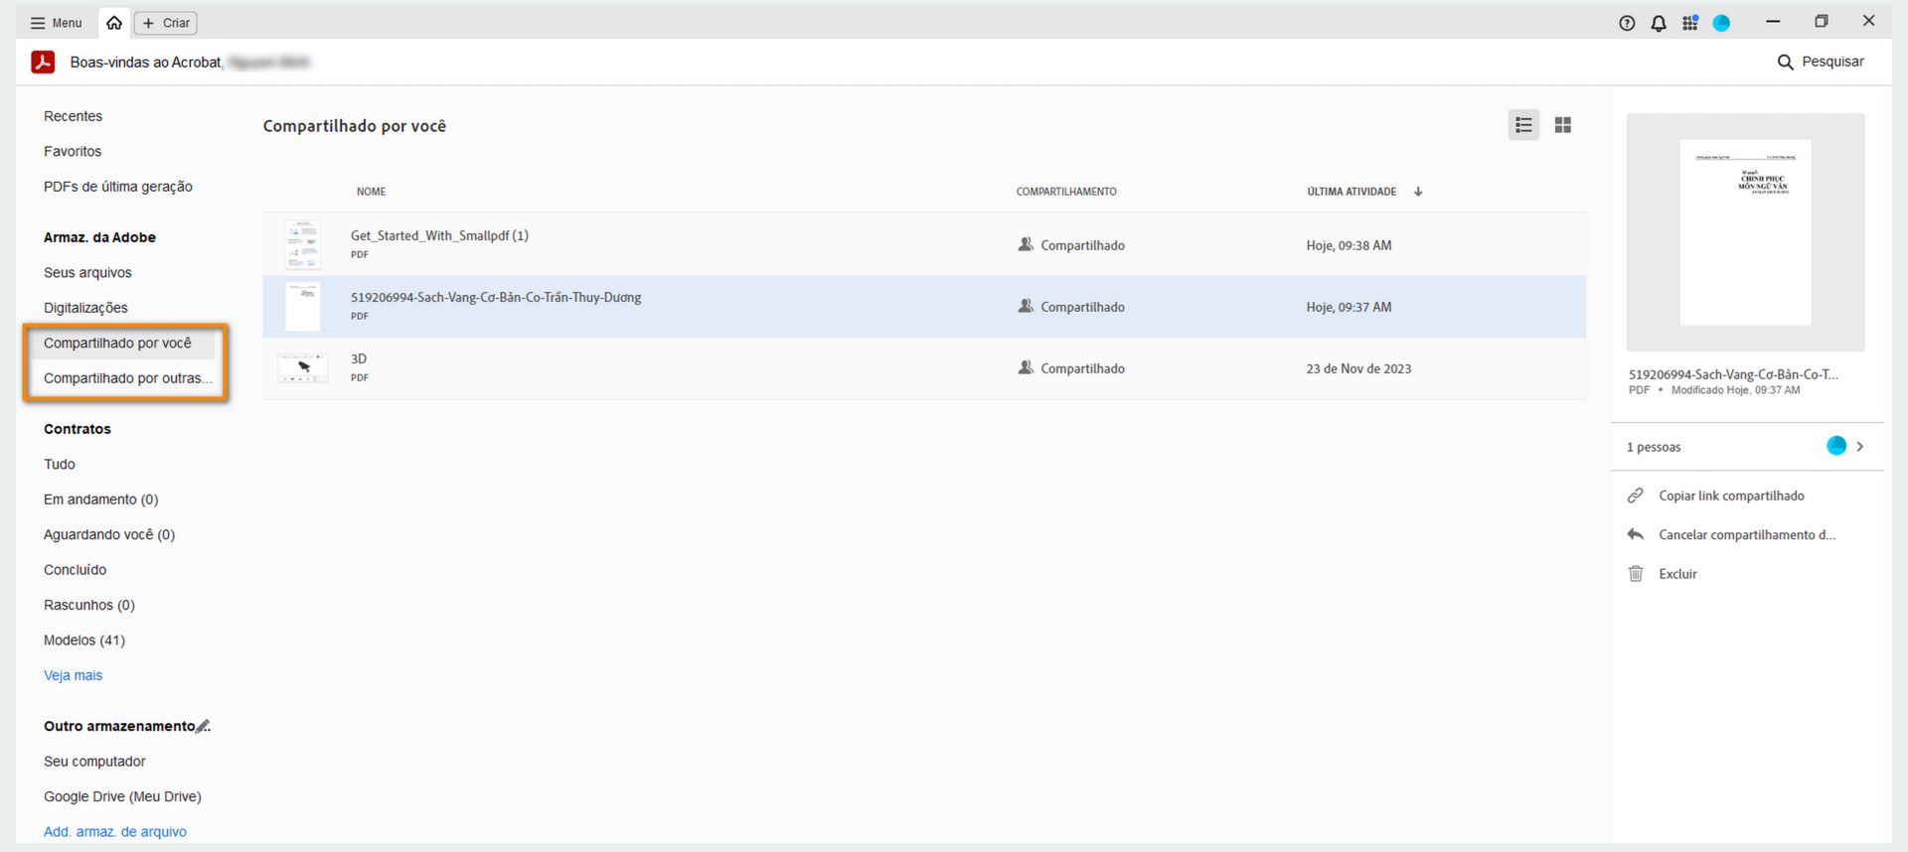The image size is (1908, 852).
Task: Open Favoritos in the sidebar
Action: pos(73,151)
